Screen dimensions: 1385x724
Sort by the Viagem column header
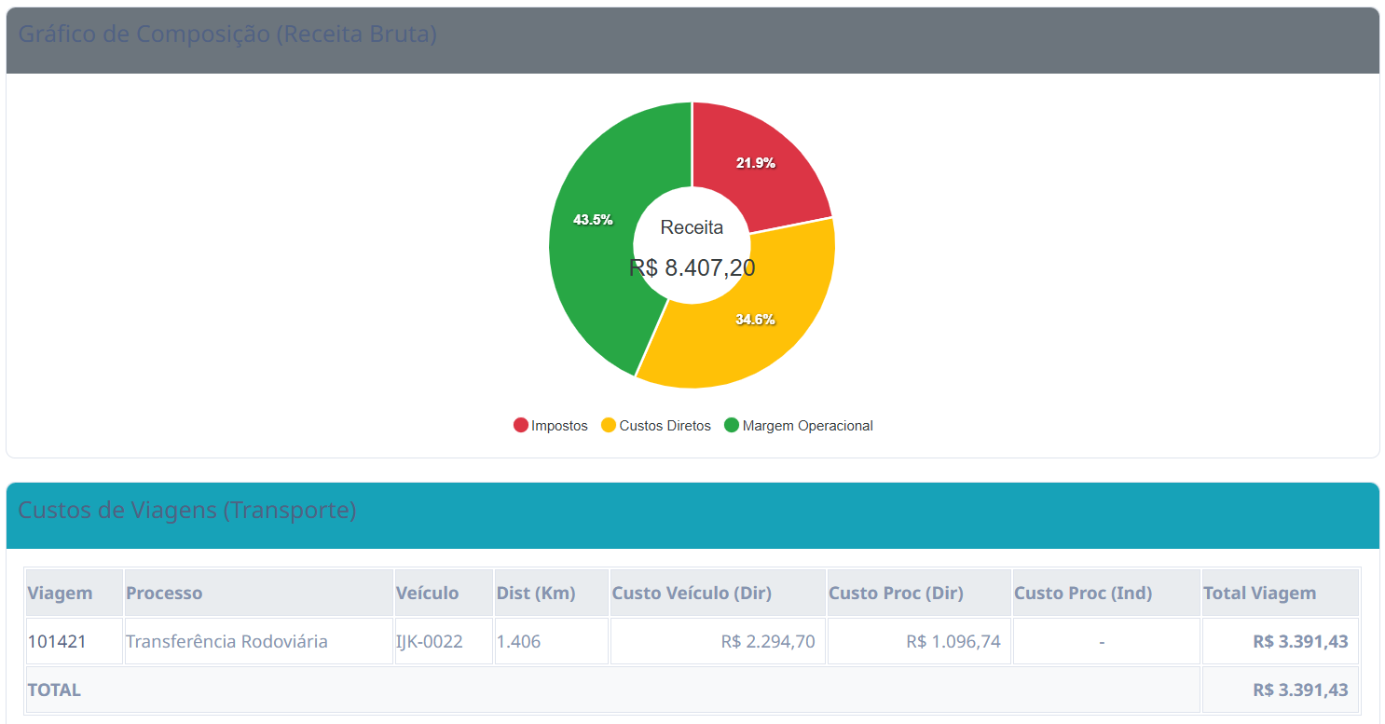(60, 594)
